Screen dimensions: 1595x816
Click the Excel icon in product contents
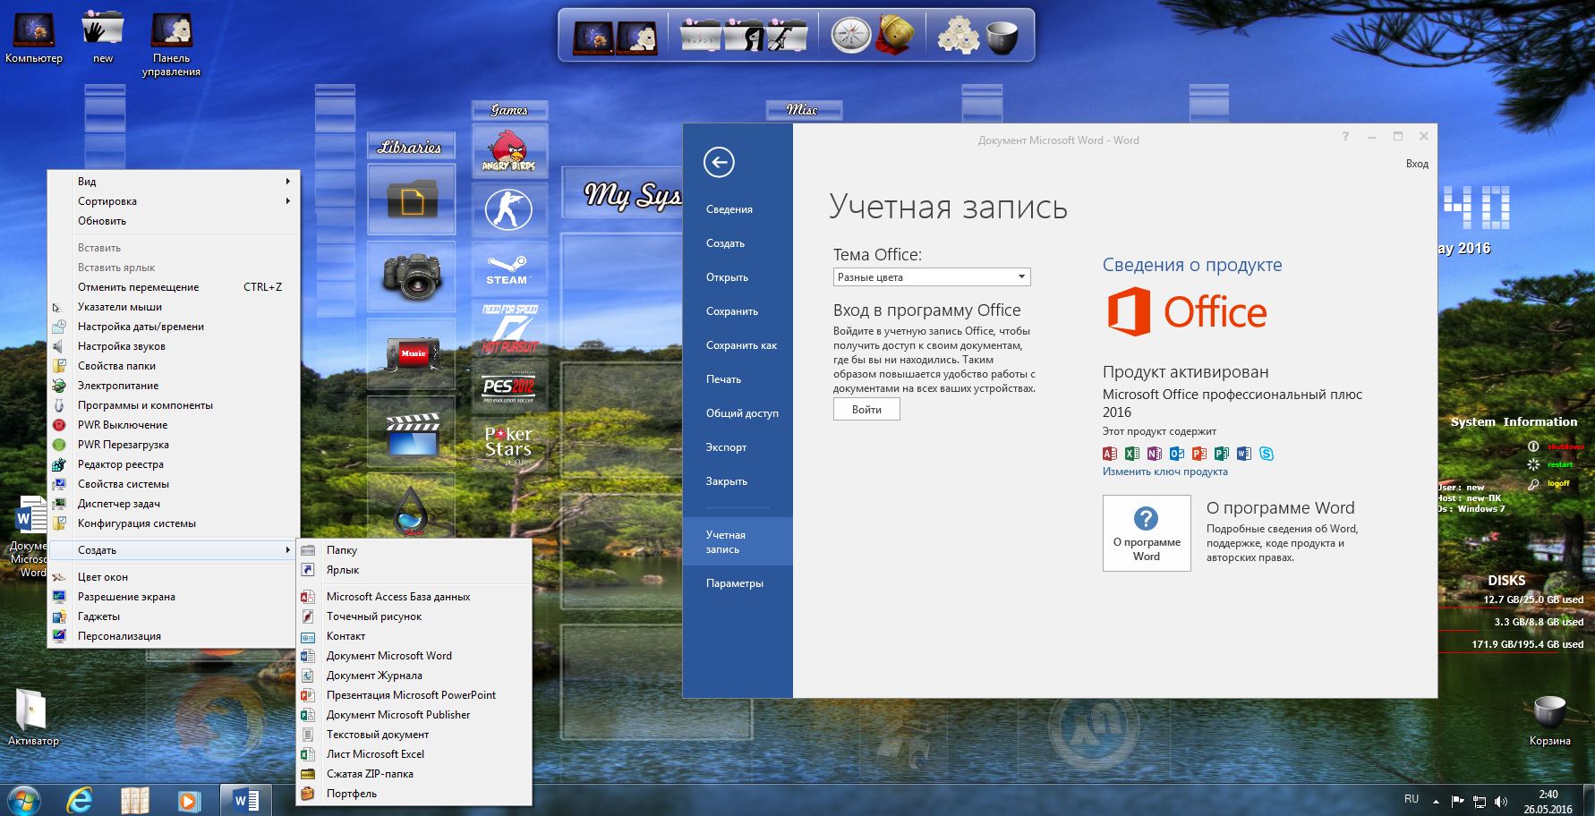pos(1132,454)
